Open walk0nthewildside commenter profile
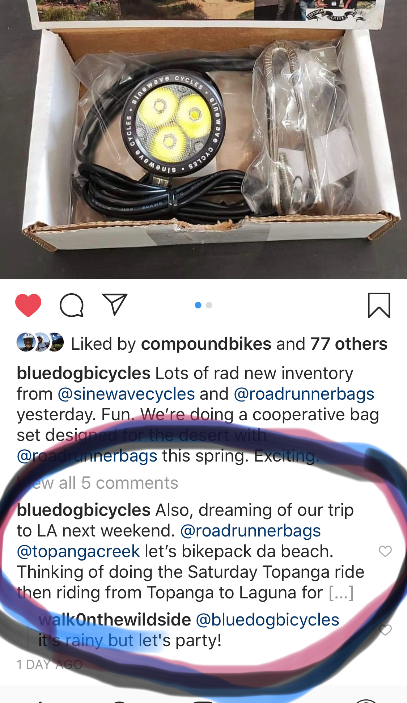The width and height of the screenshot is (407, 703). [x=115, y=620]
